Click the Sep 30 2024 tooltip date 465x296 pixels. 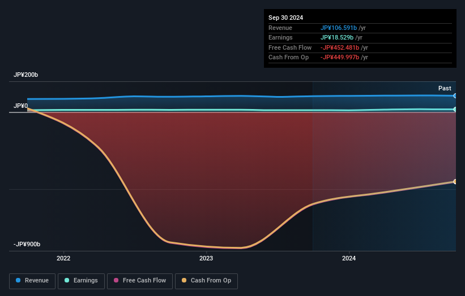[285, 18]
